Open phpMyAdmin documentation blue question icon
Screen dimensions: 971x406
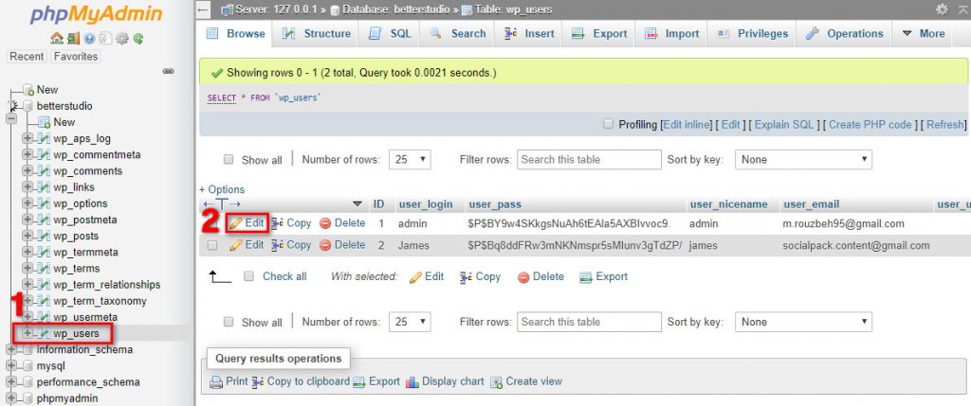(x=89, y=38)
